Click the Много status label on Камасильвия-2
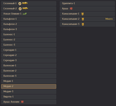The image size is (116, 106). 109,19
